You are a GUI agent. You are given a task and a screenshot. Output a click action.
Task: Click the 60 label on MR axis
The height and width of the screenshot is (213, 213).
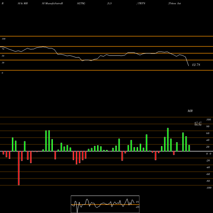[207, 133]
